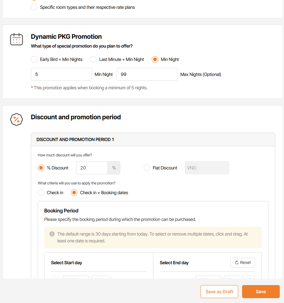
Task: Click the orange Save button
Action: click(261, 292)
